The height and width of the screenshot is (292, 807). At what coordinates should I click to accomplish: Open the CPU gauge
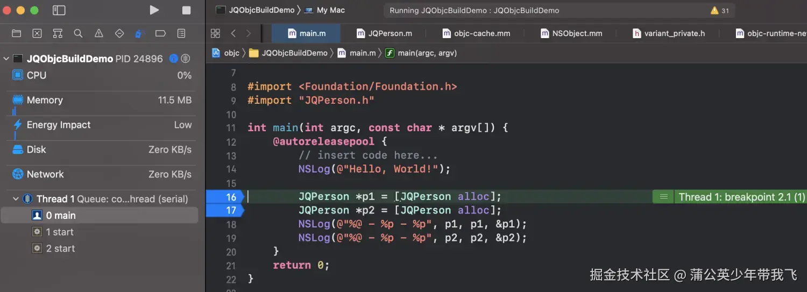point(102,75)
